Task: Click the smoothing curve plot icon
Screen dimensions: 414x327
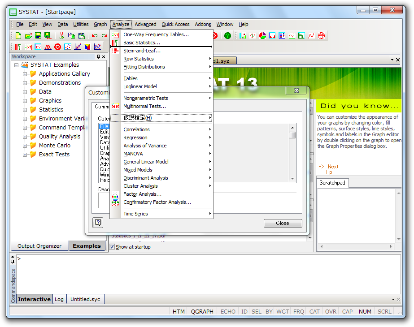Action: pos(97,47)
